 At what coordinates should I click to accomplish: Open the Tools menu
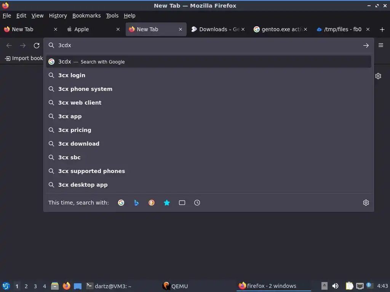point(112,16)
